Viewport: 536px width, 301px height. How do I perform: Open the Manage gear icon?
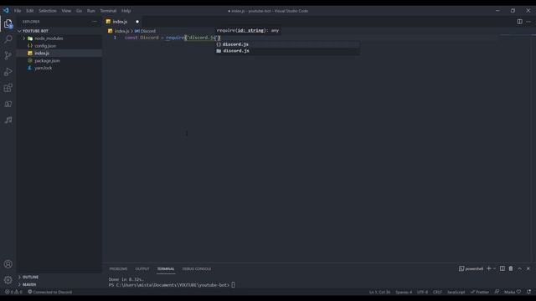pyautogui.click(x=8, y=280)
